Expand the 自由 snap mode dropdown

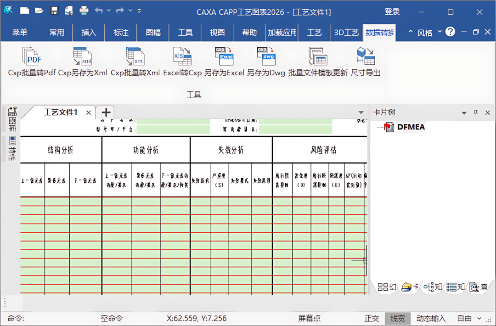coord(479,318)
